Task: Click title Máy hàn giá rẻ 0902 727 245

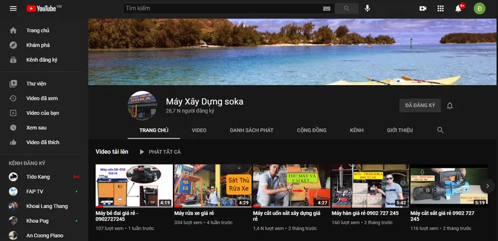Action: click(x=365, y=213)
